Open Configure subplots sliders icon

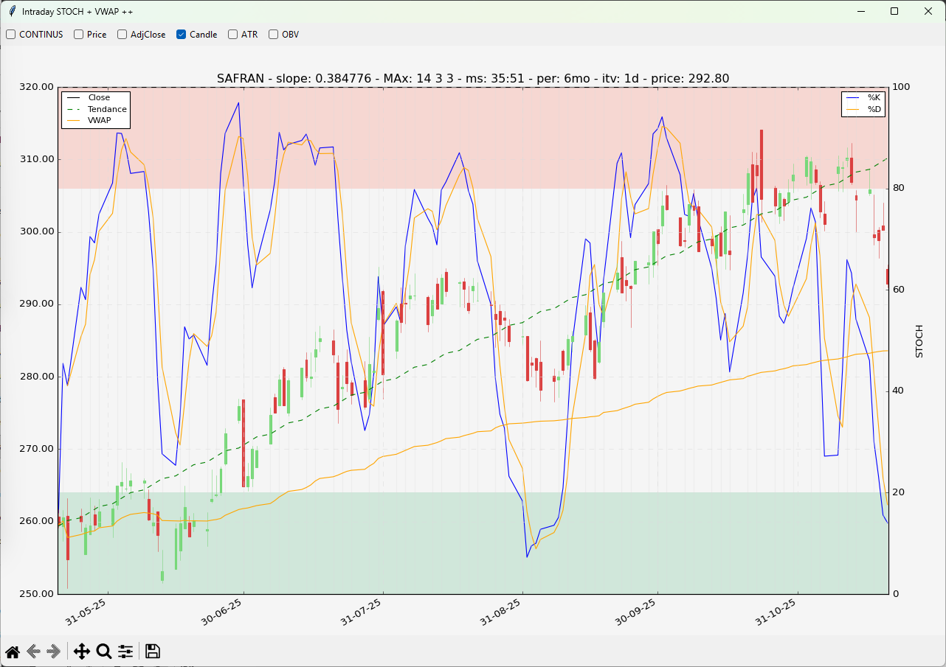coord(125,652)
